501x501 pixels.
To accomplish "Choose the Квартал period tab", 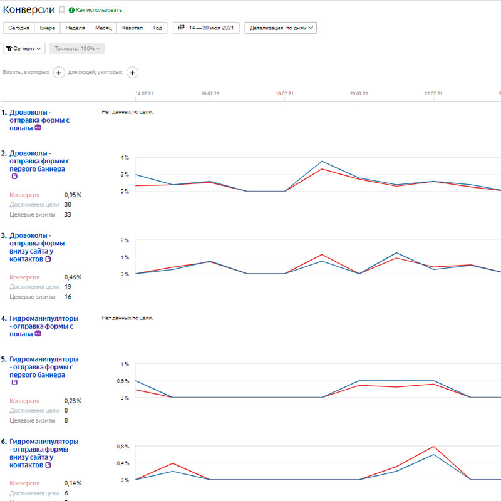I will 132,28.
